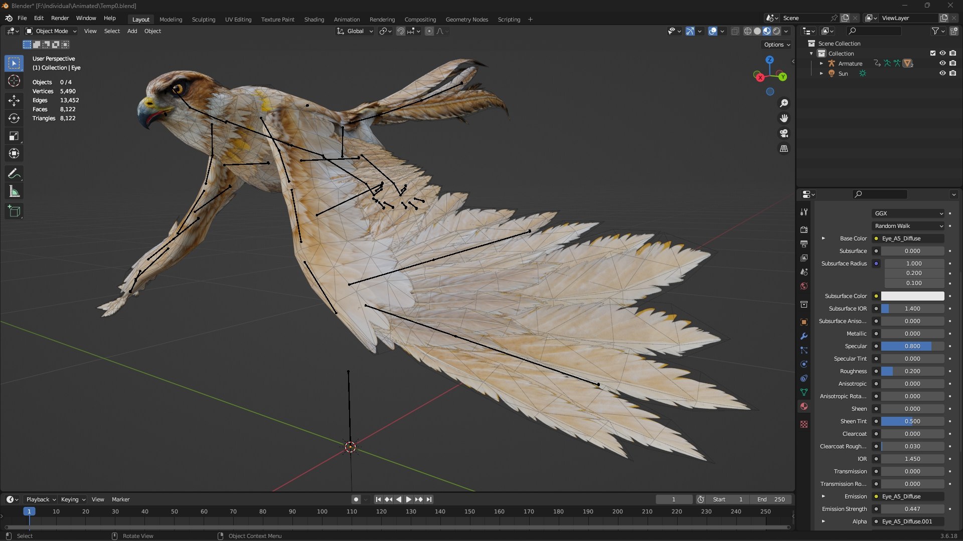This screenshot has width=963, height=541.
Task: Open the Object Constraints properties tab
Action: [x=804, y=378]
